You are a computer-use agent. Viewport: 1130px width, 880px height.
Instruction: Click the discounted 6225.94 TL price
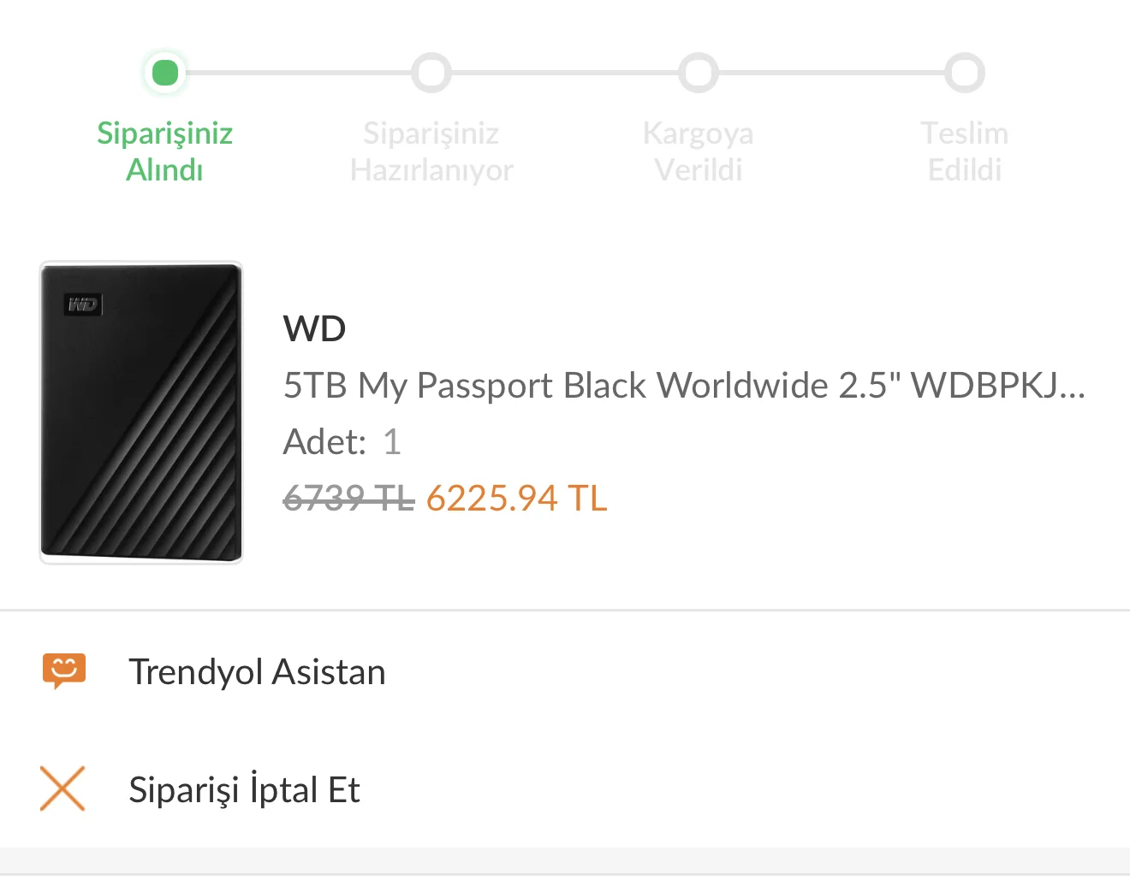pos(516,498)
